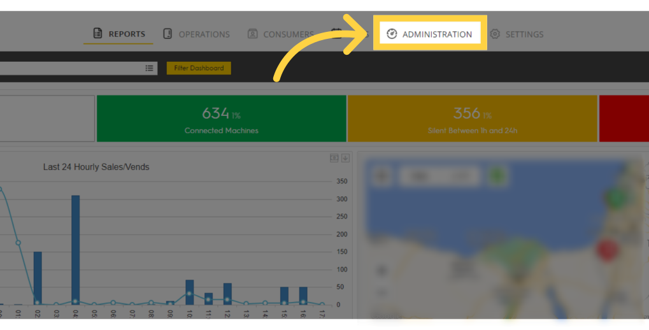The image size is (649, 330).
Task: Go to the Consumers tab
Action: [281, 34]
